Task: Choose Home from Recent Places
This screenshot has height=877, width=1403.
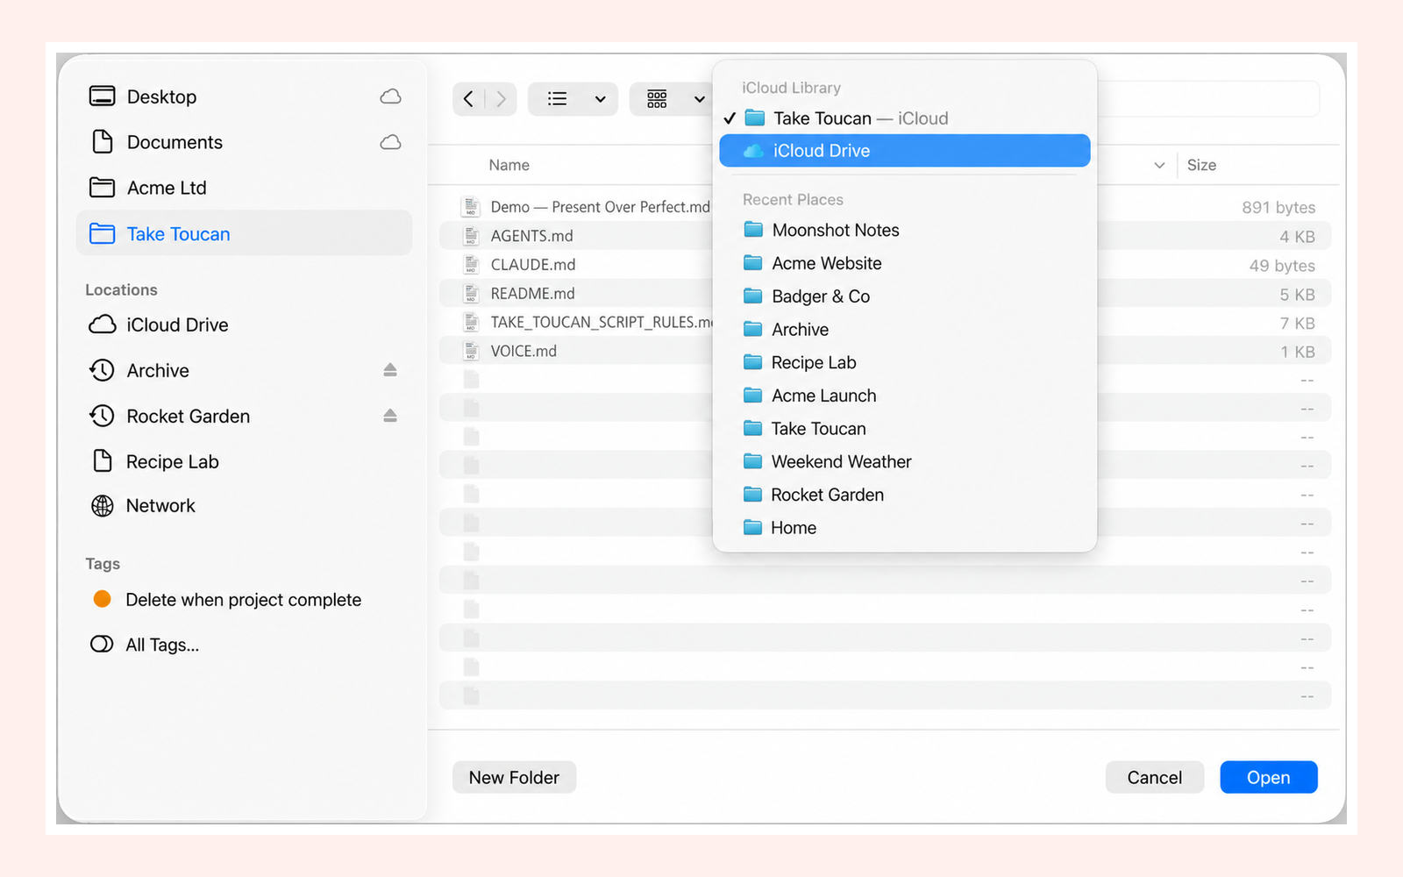Action: (x=904, y=528)
